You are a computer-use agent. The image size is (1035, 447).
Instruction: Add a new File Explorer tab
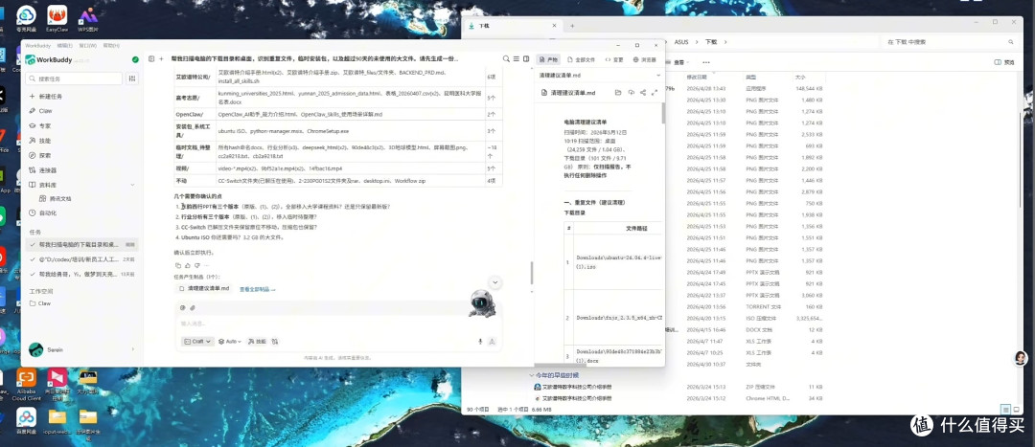571,26
